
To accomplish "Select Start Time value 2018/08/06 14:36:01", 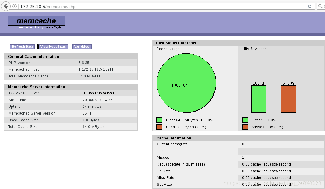I will click(x=100, y=100).
